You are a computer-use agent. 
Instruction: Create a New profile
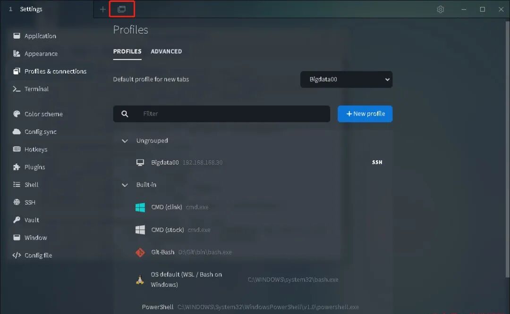coord(365,114)
